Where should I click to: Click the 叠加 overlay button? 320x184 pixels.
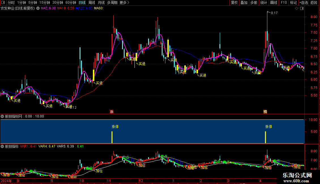pos(244,3)
